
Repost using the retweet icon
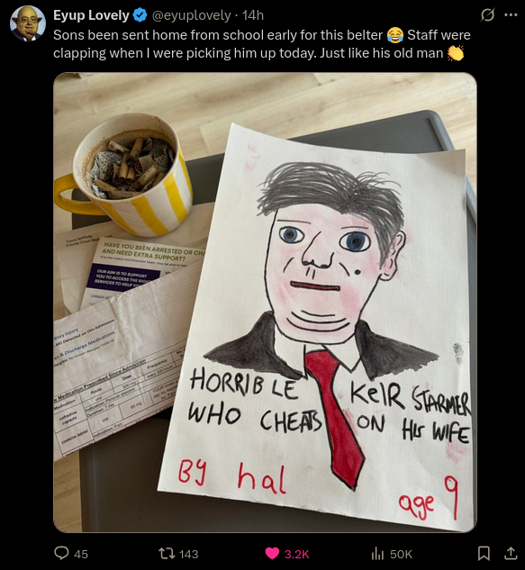[167, 554]
